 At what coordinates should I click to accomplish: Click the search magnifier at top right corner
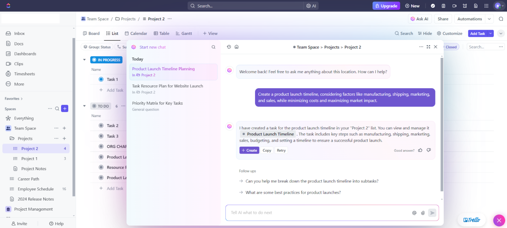(x=501, y=19)
